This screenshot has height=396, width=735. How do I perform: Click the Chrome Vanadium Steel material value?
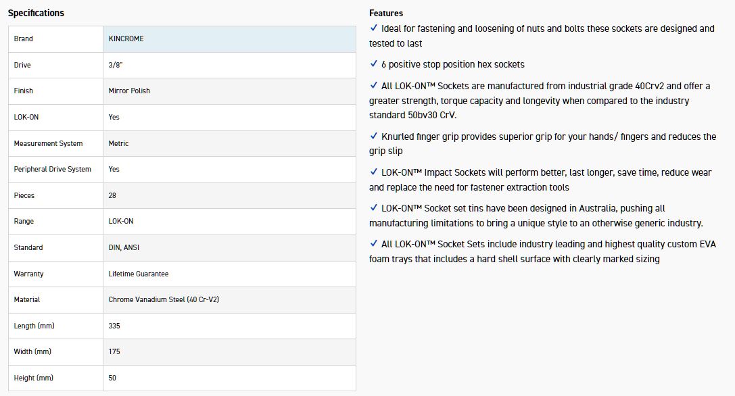point(164,299)
